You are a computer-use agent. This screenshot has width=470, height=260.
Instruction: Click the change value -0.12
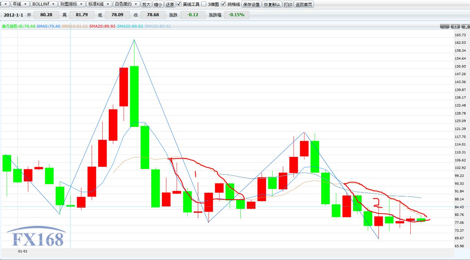pos(193,15)
